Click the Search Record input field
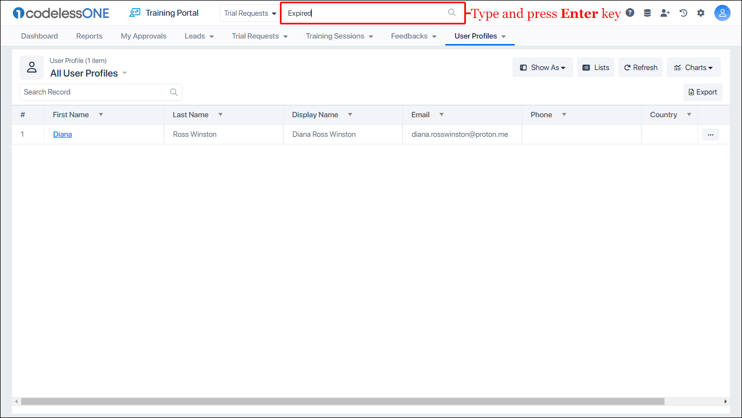Viewport: 742px width, 418px height. click(x=101, y=92)
